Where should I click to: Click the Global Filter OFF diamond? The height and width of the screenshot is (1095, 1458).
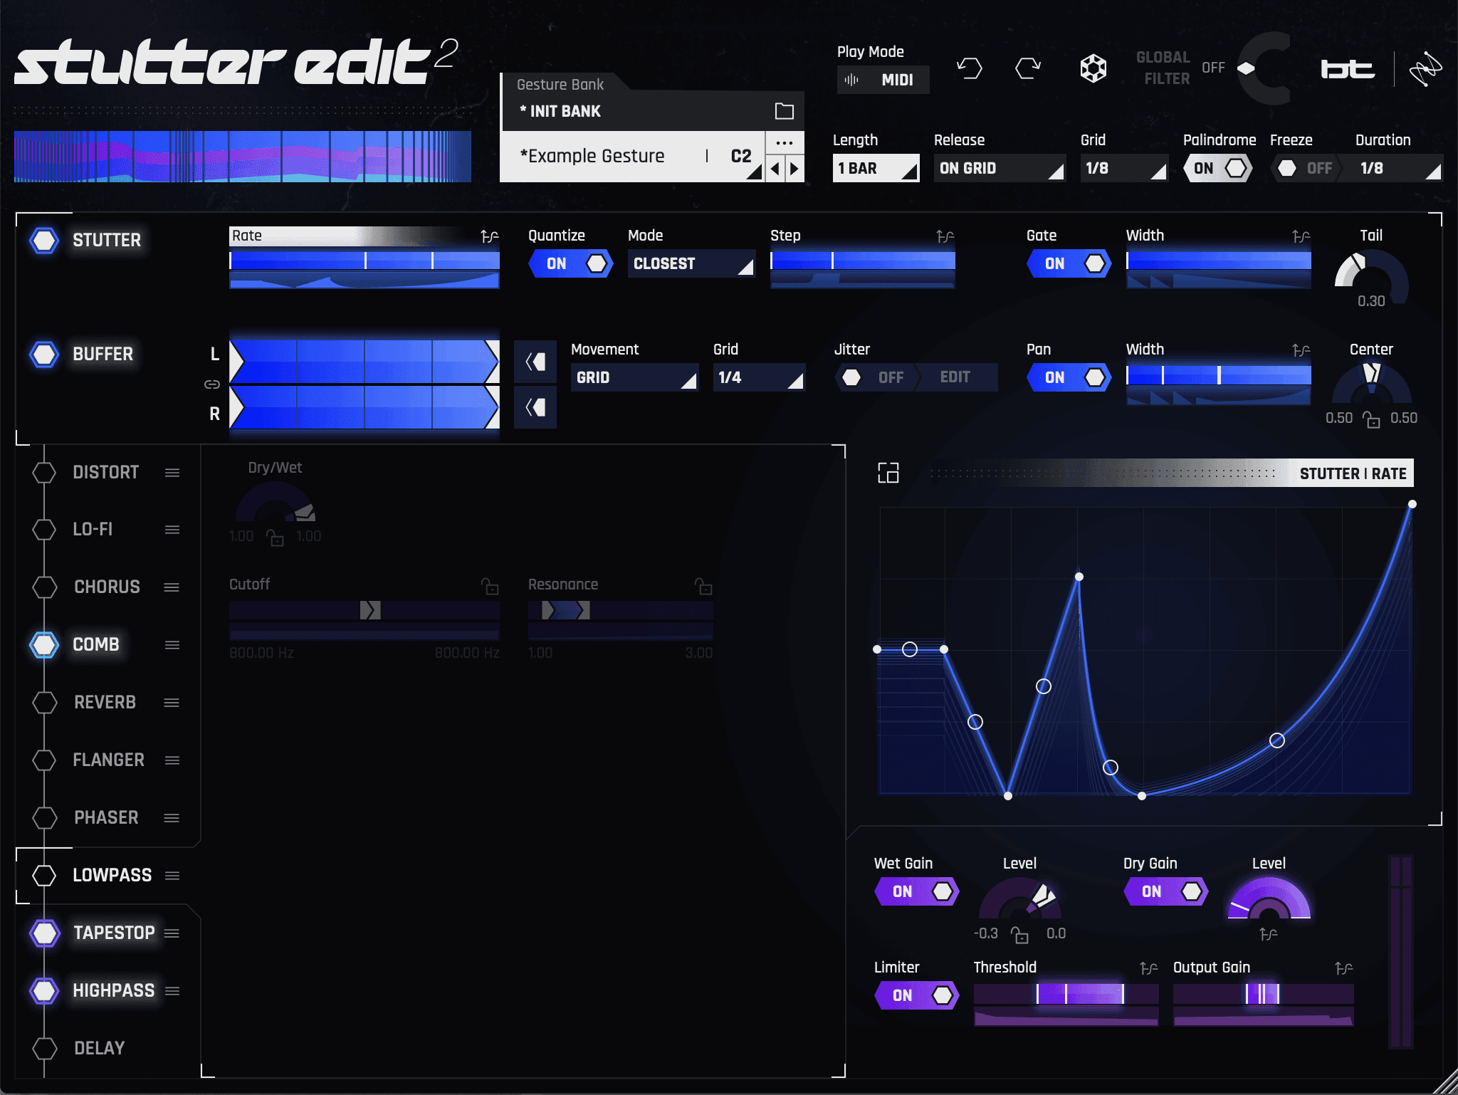coord(1246,68)
